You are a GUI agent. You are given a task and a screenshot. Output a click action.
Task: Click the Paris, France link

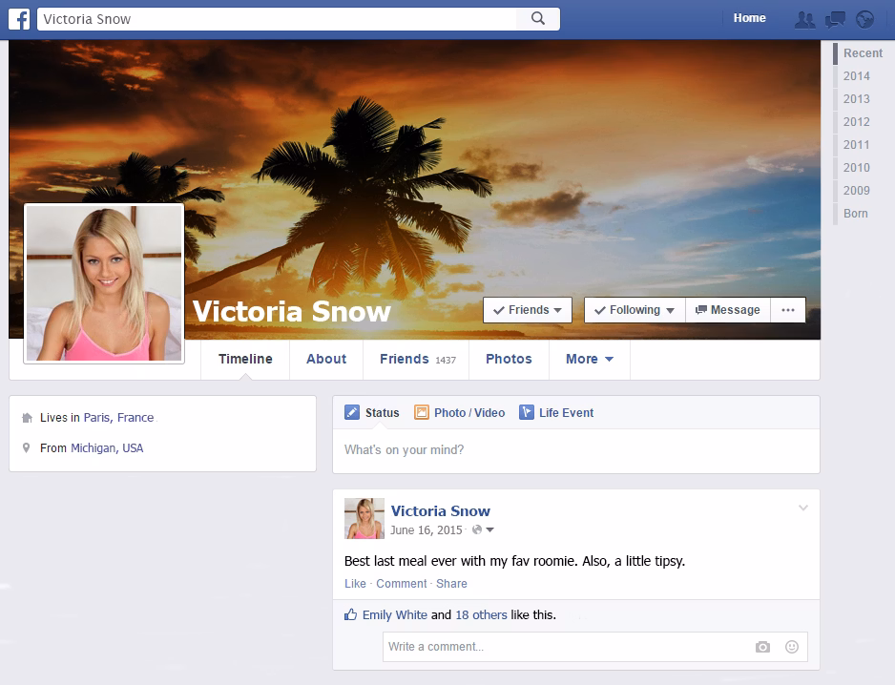point(118,417)
